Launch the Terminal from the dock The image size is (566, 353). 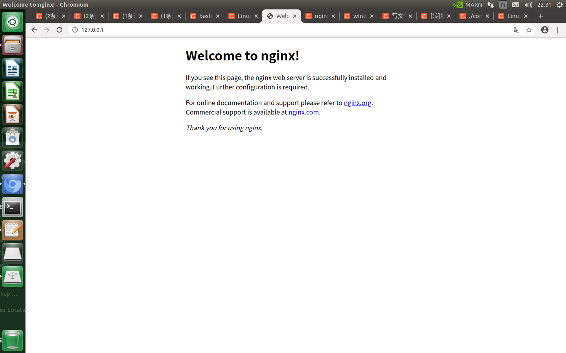(x=12, y=207)
